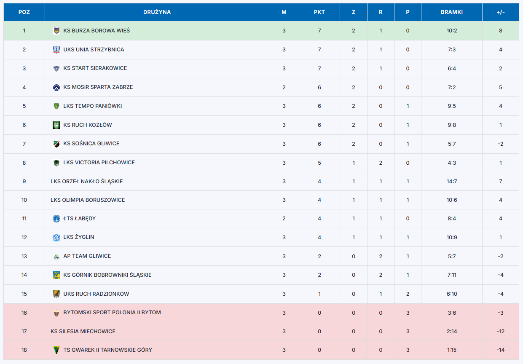Image resolution: width=523 pixels, height=364 pixels.
Task: Click the KS Sośnica Gliwice team crest
Action: click(x=56, y=144)
